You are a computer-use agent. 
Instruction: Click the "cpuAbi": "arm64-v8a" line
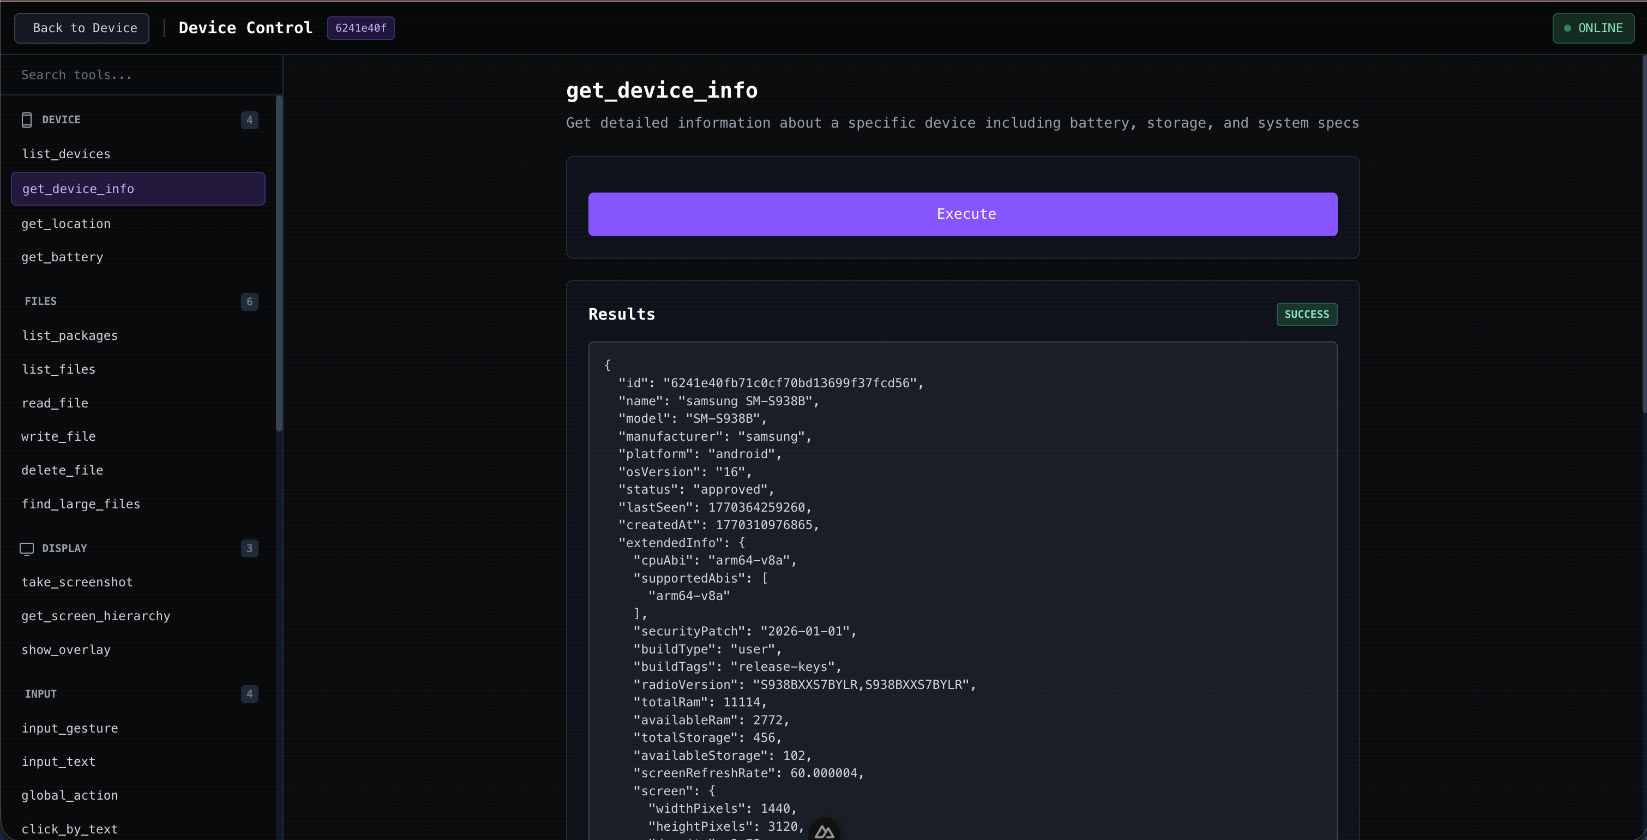coord(715,561)
